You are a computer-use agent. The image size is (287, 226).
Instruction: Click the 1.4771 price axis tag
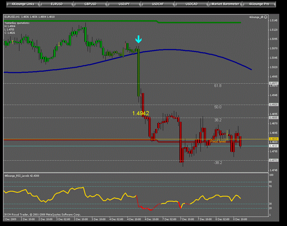click(274, 160)
